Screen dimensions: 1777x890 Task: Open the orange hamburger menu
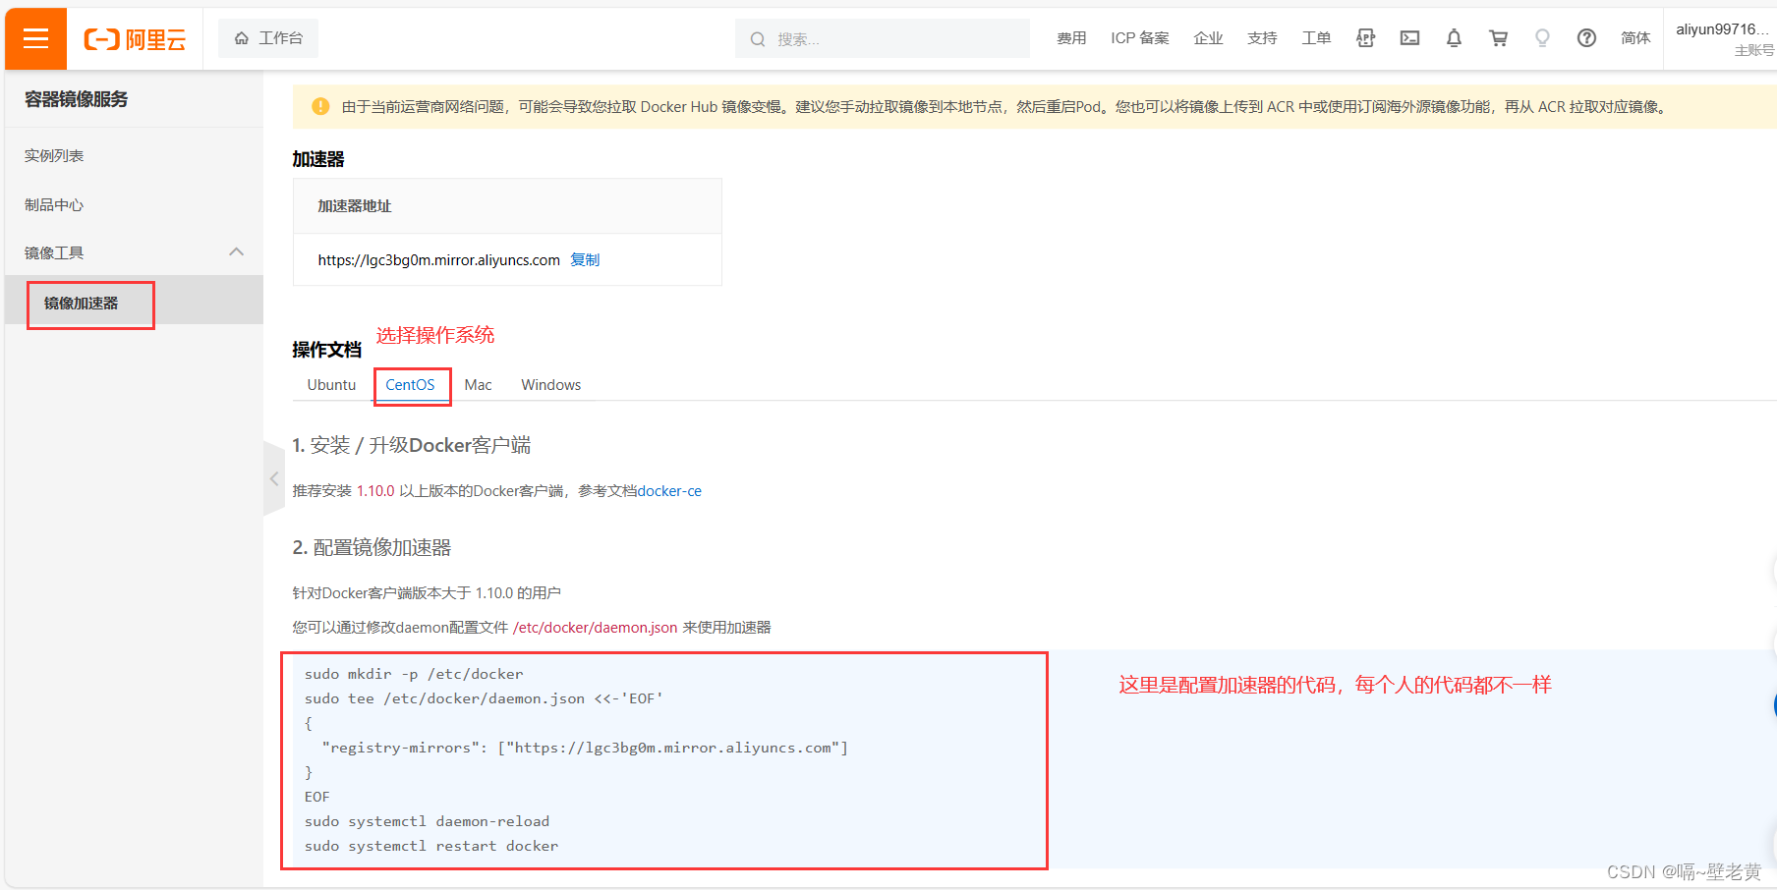pos(35,38)
